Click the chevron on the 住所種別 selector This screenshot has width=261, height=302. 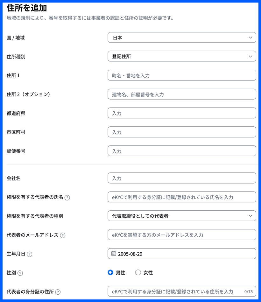tap(250, 56)
